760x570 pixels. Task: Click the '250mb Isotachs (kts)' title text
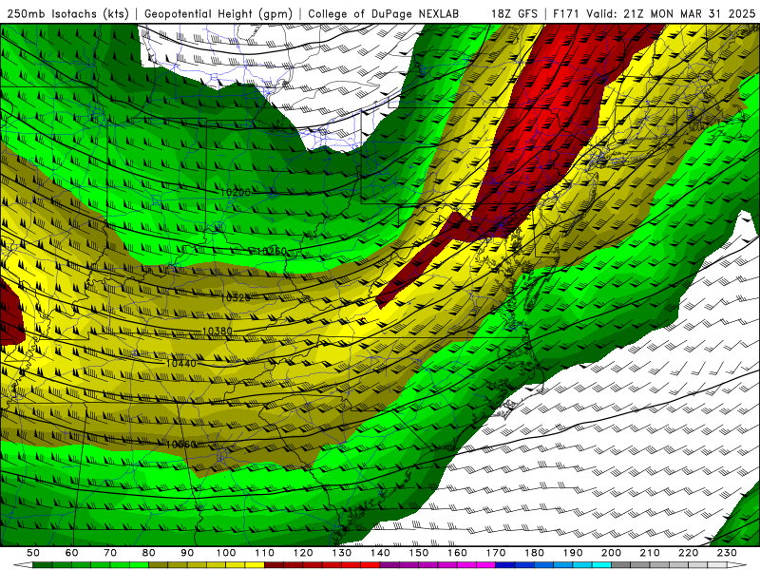[68, 13]
